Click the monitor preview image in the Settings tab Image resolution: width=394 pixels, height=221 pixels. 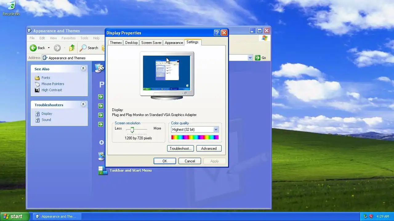point(167,76)
